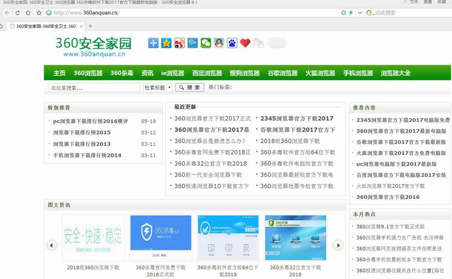Bookmark page with the star icon
The height and width of the screenshot is (279, 452).
39,12
